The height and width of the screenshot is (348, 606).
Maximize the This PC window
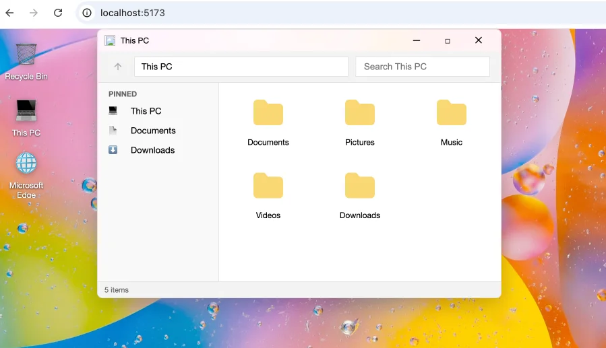point(448,40)
